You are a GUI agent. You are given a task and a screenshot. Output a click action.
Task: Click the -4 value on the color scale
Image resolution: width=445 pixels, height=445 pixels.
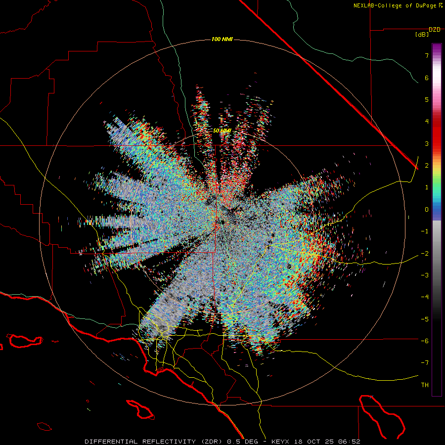(x=425, y=297)
